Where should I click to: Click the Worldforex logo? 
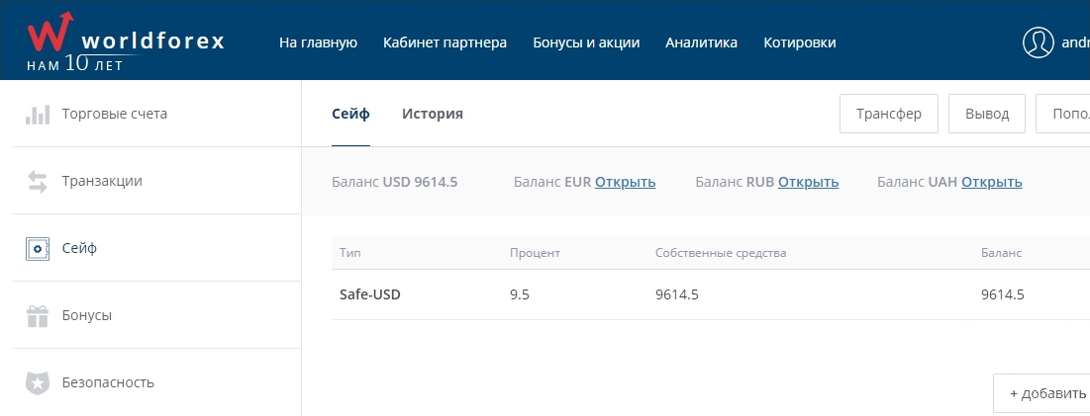tap(125, 41)
